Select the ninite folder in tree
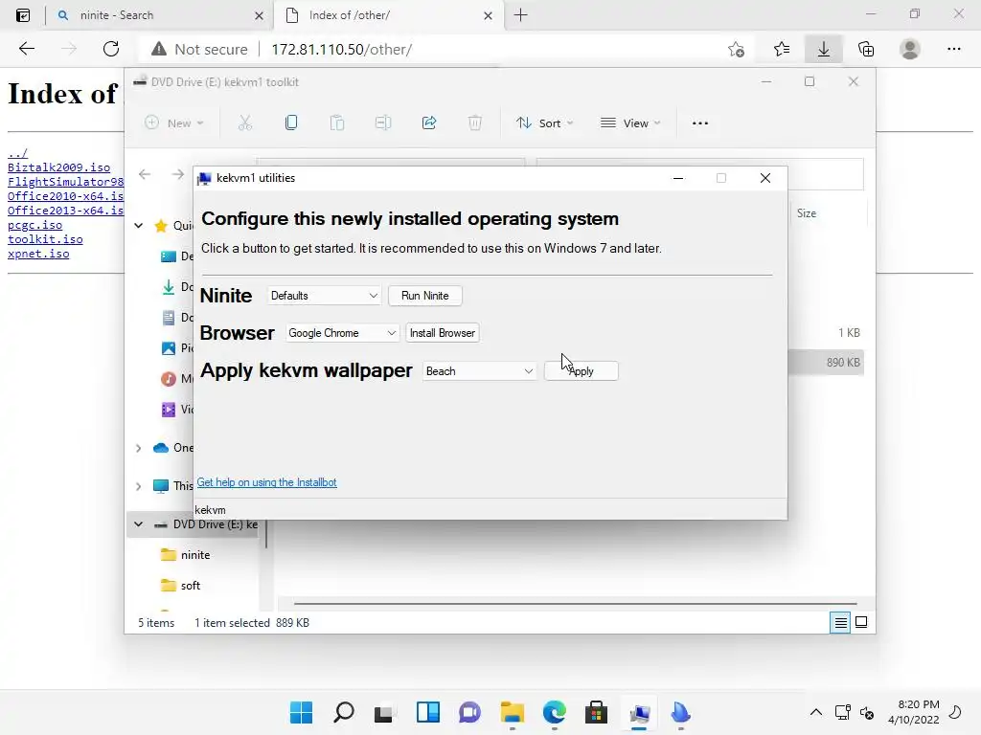The height and width of the screenshot is (735, 981). click(185, 555)
